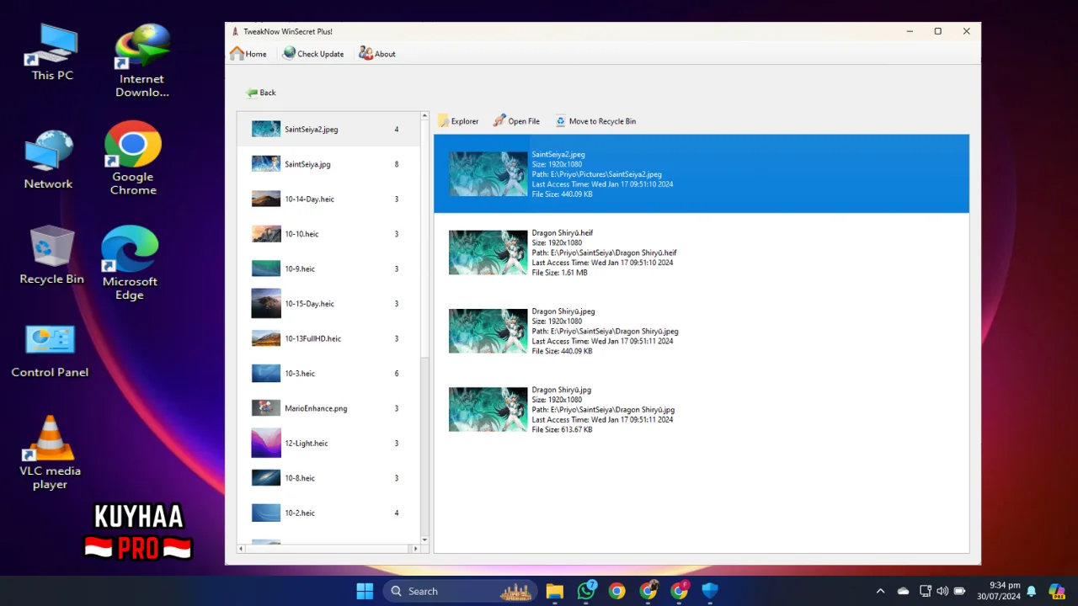This screenshot has width=1078, height=606.
Task: Click the Dragon Shiryū.heif thumbnail
Action: pos(488,252)
